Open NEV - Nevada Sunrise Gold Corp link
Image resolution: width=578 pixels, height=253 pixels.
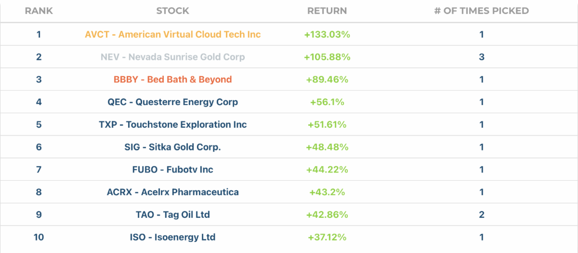tap(173, 57)
